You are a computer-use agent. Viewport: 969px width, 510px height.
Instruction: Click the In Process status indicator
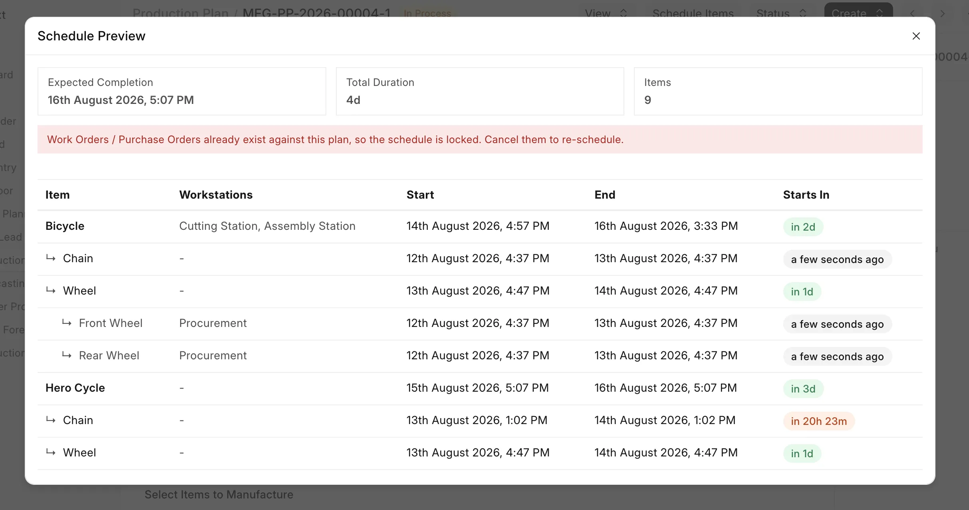tap(427, 13)
